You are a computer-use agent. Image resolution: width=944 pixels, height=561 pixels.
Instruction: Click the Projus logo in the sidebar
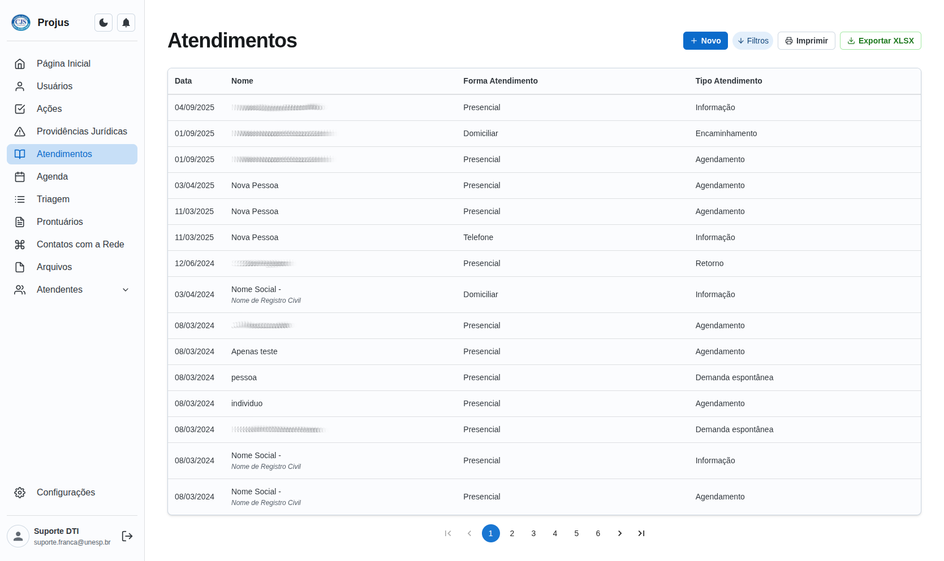(x=21, y=23)
